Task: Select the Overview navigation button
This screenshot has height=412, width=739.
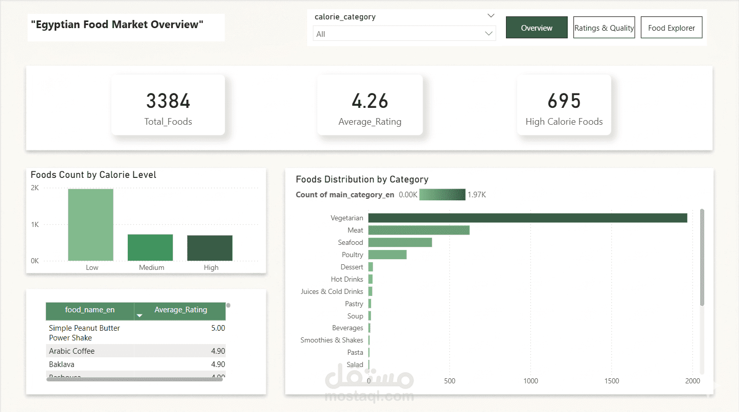Action: (x=537, y=28)
